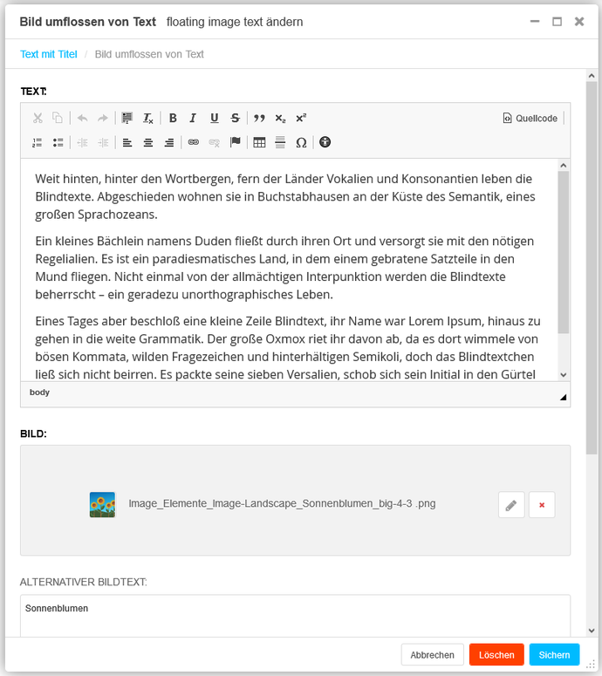Switch editor to Quellcode view

point(530,118)
